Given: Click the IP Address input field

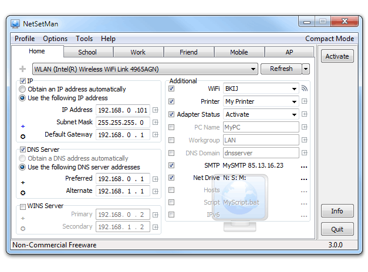Looking at the screenshot, I should click(123, 110).
